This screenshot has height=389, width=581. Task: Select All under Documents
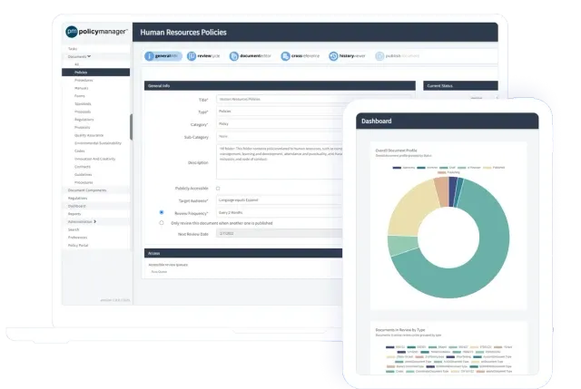[x=76, y=64]
